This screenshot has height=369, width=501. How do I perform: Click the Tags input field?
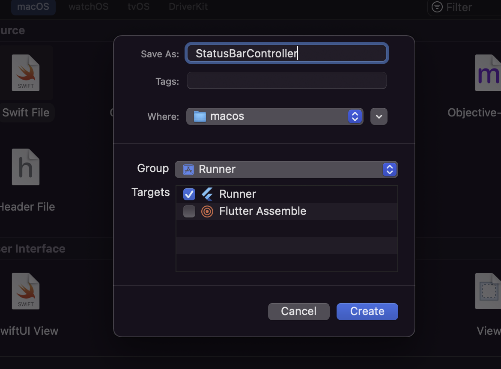coord(286,80)
